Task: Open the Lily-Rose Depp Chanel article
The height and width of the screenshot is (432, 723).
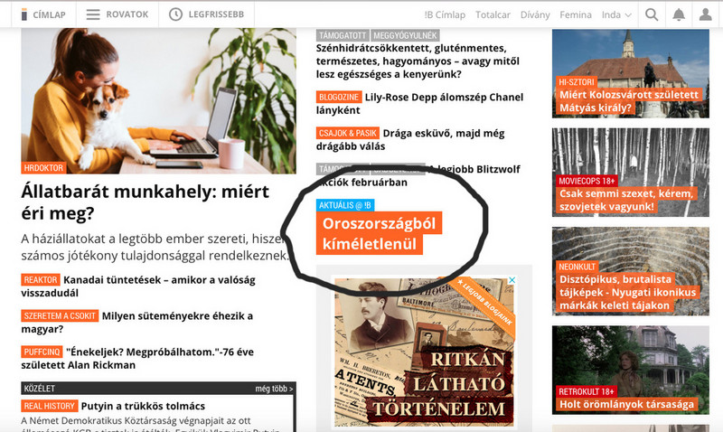Action: tap(419, 103)
